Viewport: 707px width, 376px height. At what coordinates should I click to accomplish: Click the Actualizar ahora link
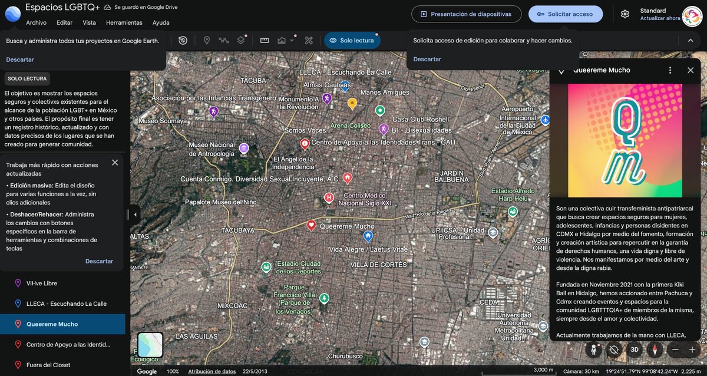(x=660, y=18)
